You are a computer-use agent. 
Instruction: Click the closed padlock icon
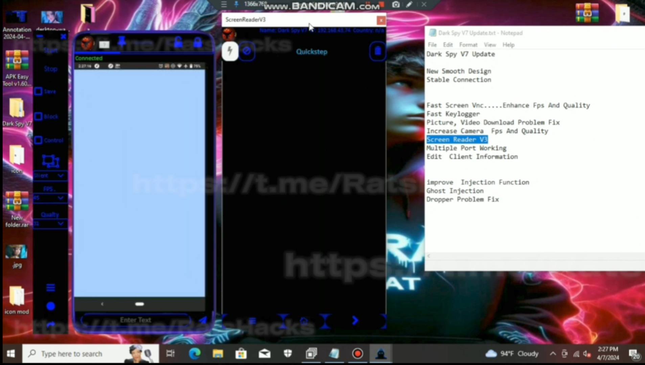click(x=198, y=43)
